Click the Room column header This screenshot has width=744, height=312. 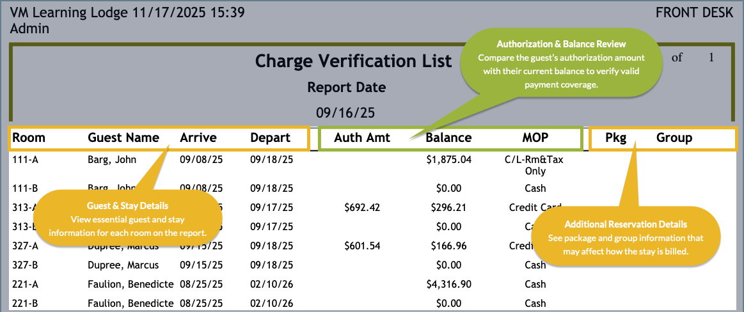(29, 137)
